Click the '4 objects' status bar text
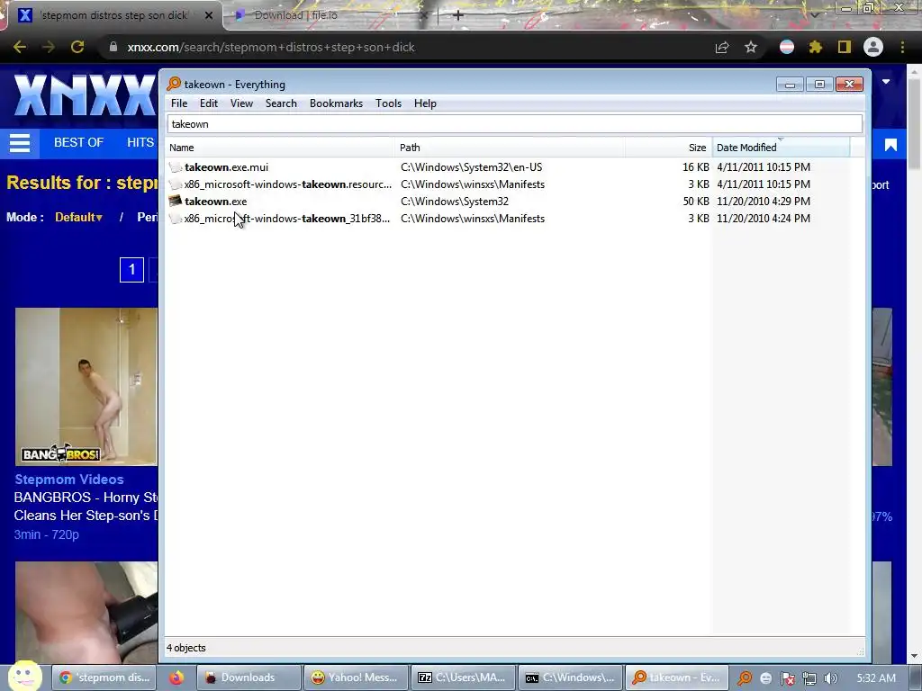Image resolution: width=922 pixels, height=691 pixels. (x=185, y=648)
